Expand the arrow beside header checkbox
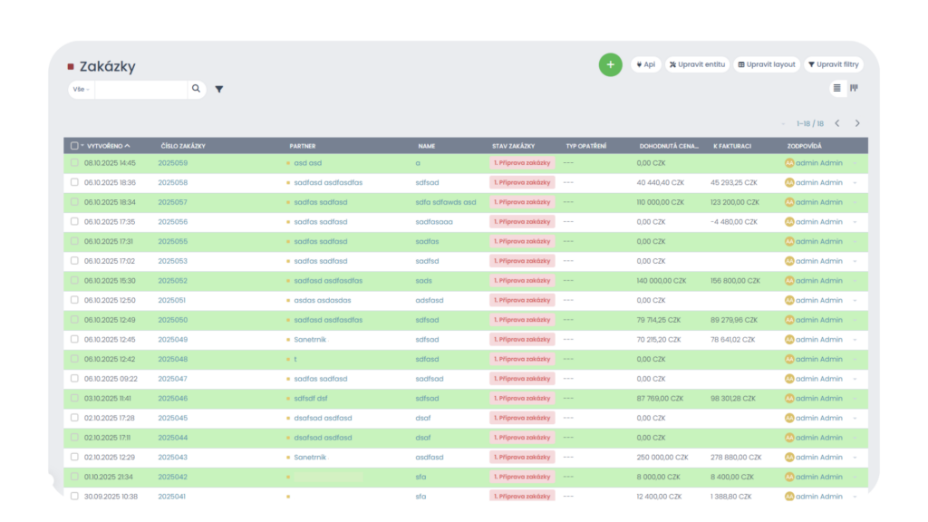 click(82, 145)
